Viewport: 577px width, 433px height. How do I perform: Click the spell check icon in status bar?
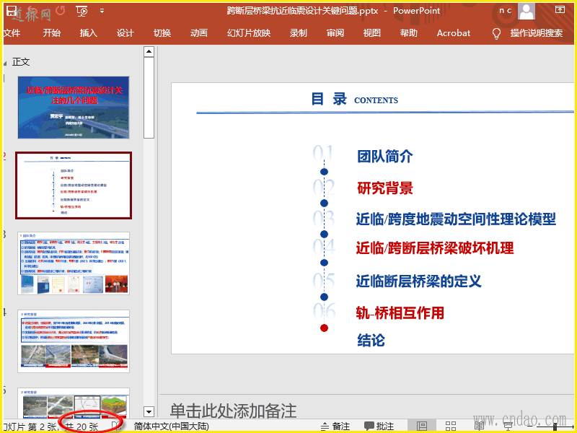pyautogui.click(x=117, y=427)
